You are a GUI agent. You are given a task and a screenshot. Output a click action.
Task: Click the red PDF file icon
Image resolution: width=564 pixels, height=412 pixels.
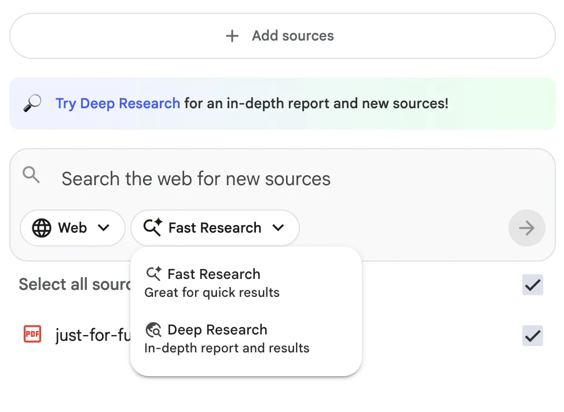[32, 334]
